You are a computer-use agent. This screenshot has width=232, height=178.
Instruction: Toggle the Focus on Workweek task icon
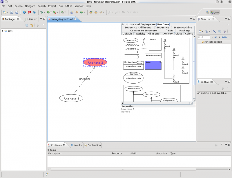pos(224,31)
